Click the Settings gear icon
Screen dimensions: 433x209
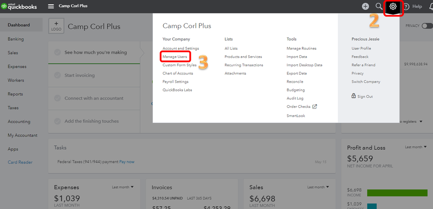click(393, 6)
